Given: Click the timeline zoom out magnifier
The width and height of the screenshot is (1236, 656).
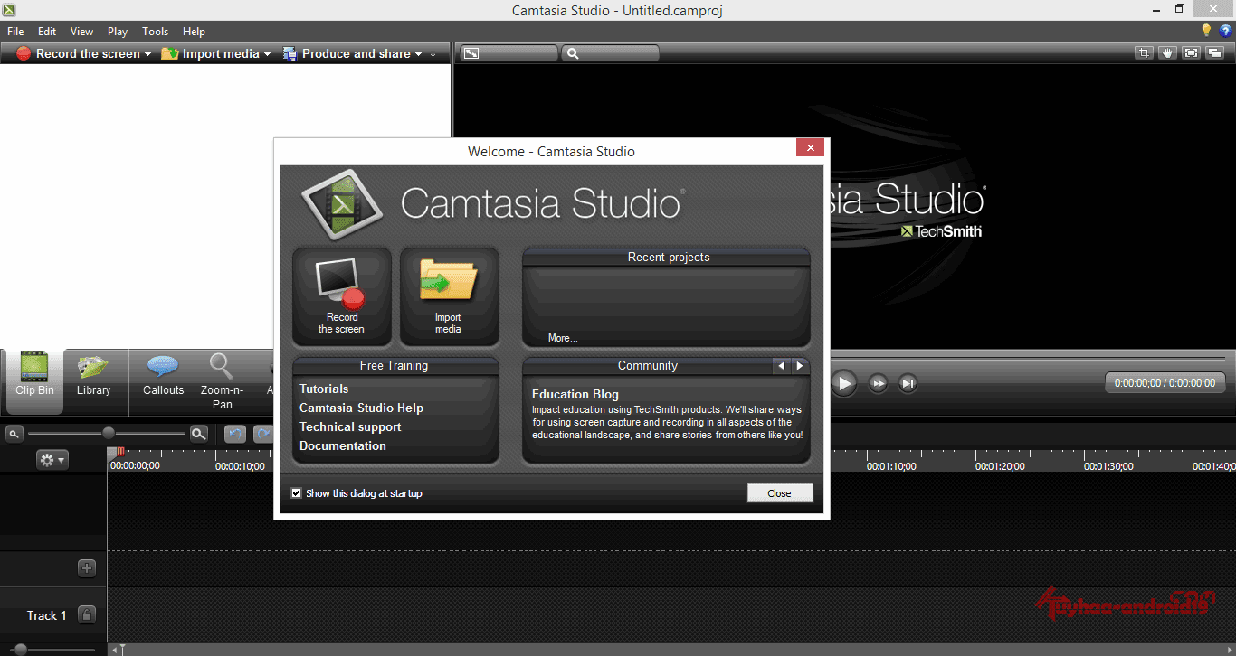Looking at the screenshot, I should tap(14, 434).
